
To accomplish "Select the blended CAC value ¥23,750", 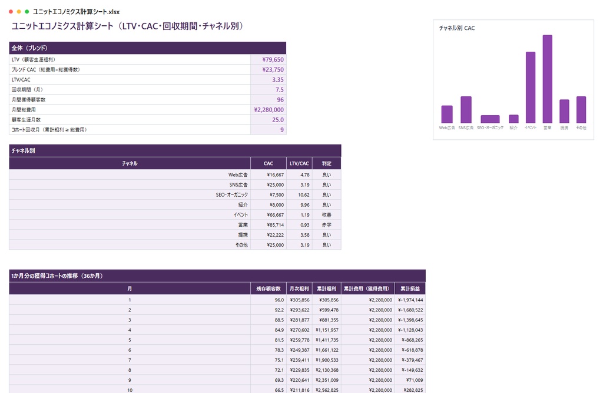I will 269,69.
